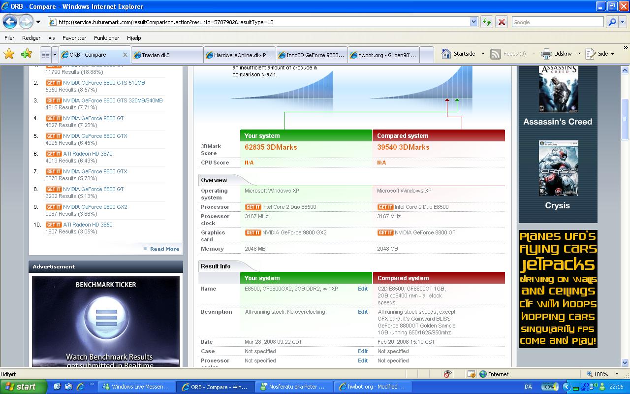Open the phishing filter status bar icon
630x394 pixels.
[x=471, y=374]
